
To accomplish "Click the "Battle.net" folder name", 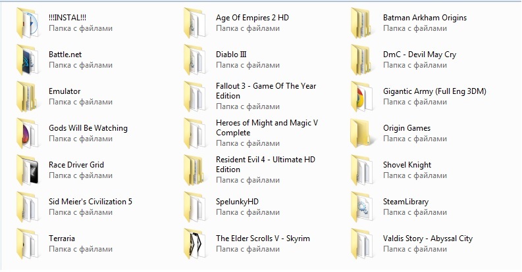I will (65, 55).
